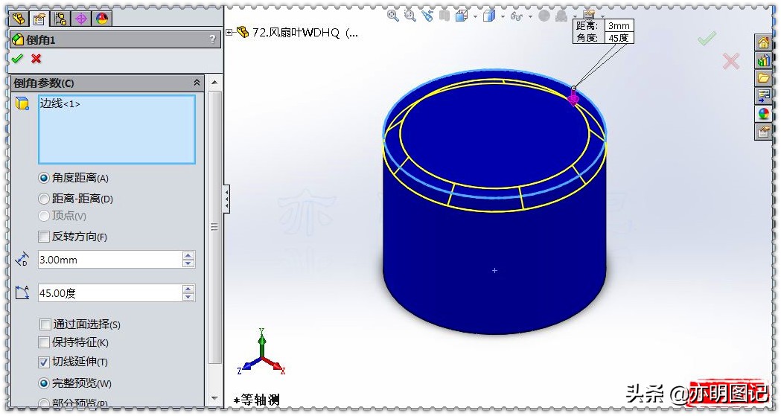The height and width of the screenshot is (416, 781).
Task: Click the 3.00mm distance input field
Action: pos(110,259)
